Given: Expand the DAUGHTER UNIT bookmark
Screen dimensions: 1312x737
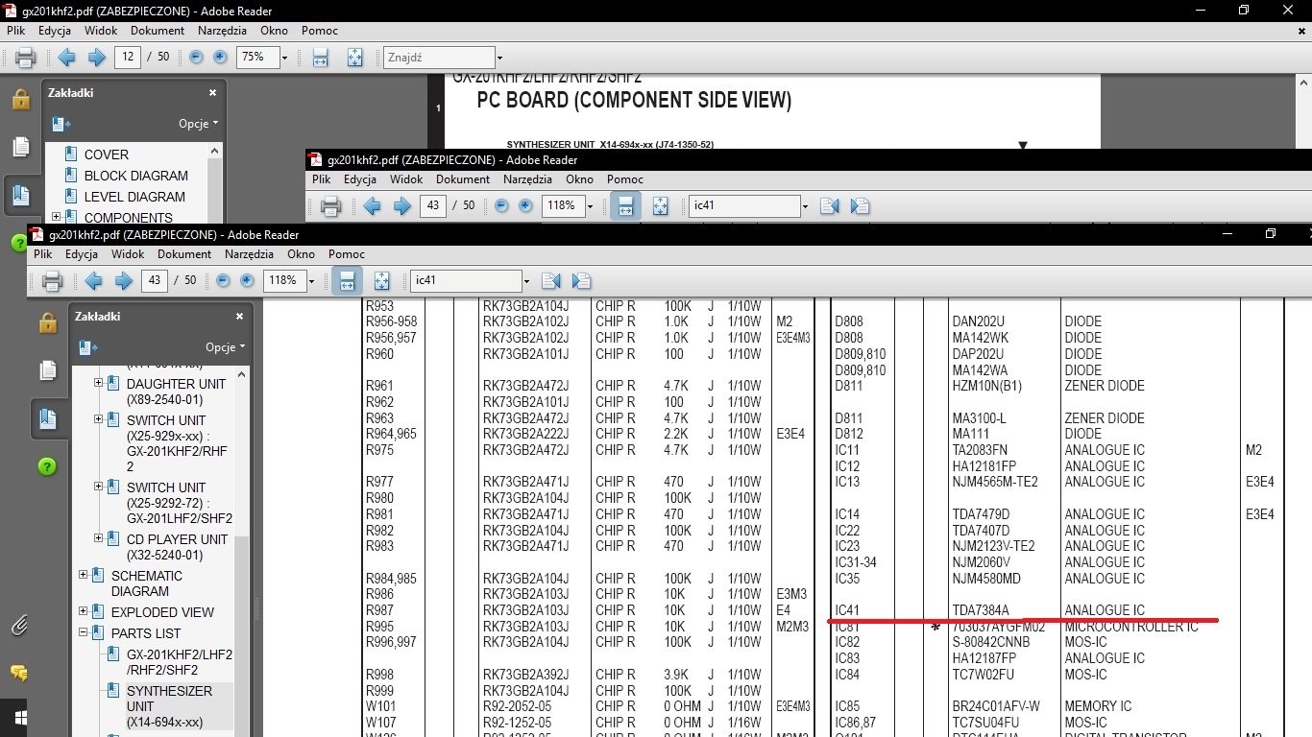Looking at the screenshot, I should 98,384.
